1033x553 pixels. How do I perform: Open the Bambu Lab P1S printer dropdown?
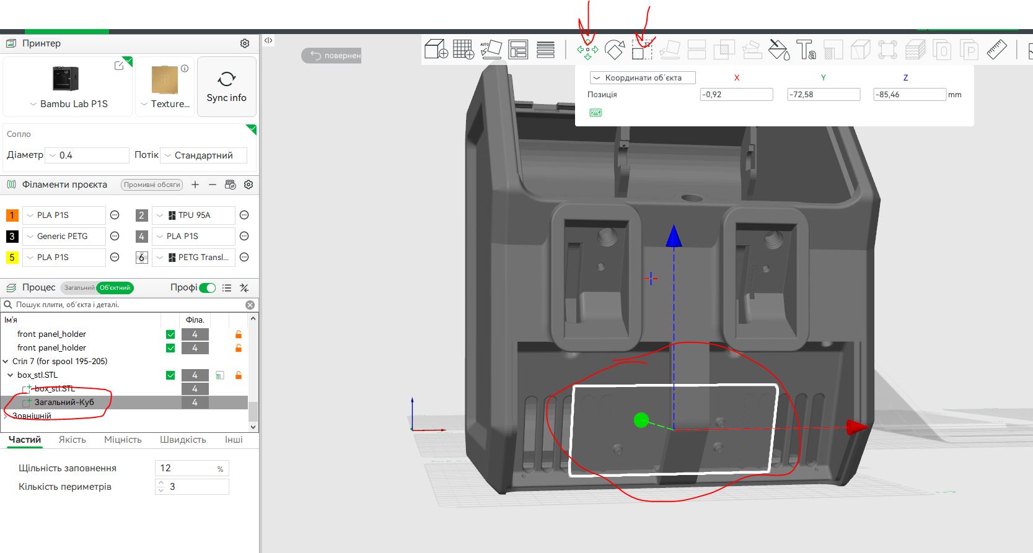68,104
